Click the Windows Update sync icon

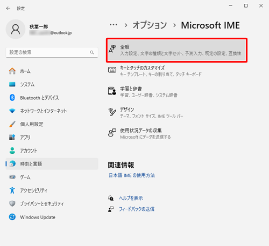pos(12,217)
